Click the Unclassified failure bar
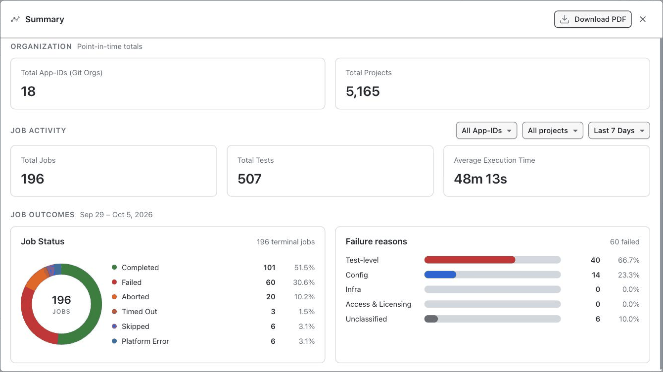 pyautogui.click(x=492, y=319)
